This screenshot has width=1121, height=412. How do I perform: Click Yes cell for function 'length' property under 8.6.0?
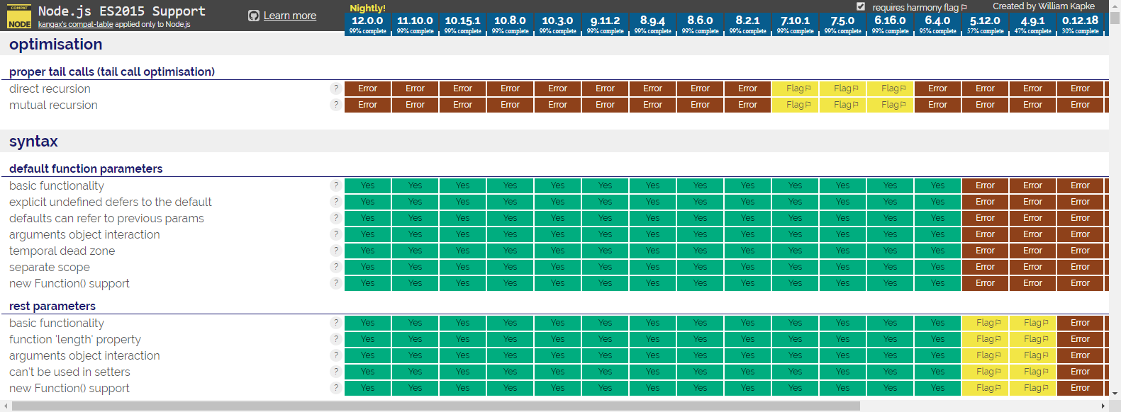coord(700,339)
